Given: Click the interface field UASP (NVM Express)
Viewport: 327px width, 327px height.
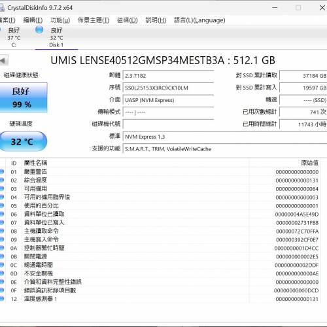Looking at the screenshot, I should (x=168, y=100).
